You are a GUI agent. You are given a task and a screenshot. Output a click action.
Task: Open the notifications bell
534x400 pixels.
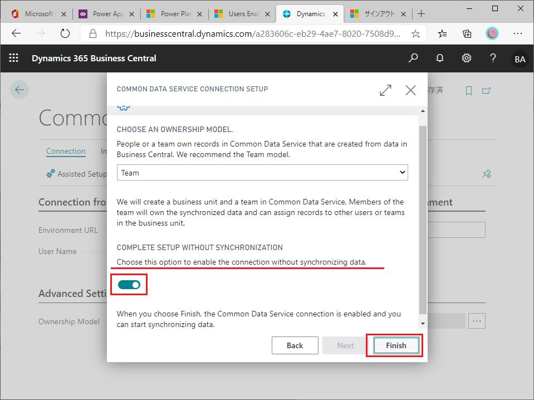pos(440,58)
